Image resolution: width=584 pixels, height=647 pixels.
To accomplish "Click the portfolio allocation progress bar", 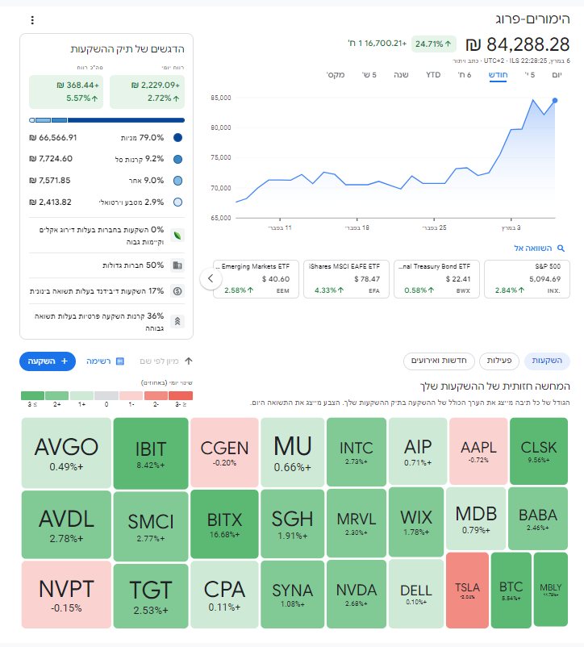I will click(106, 120).
